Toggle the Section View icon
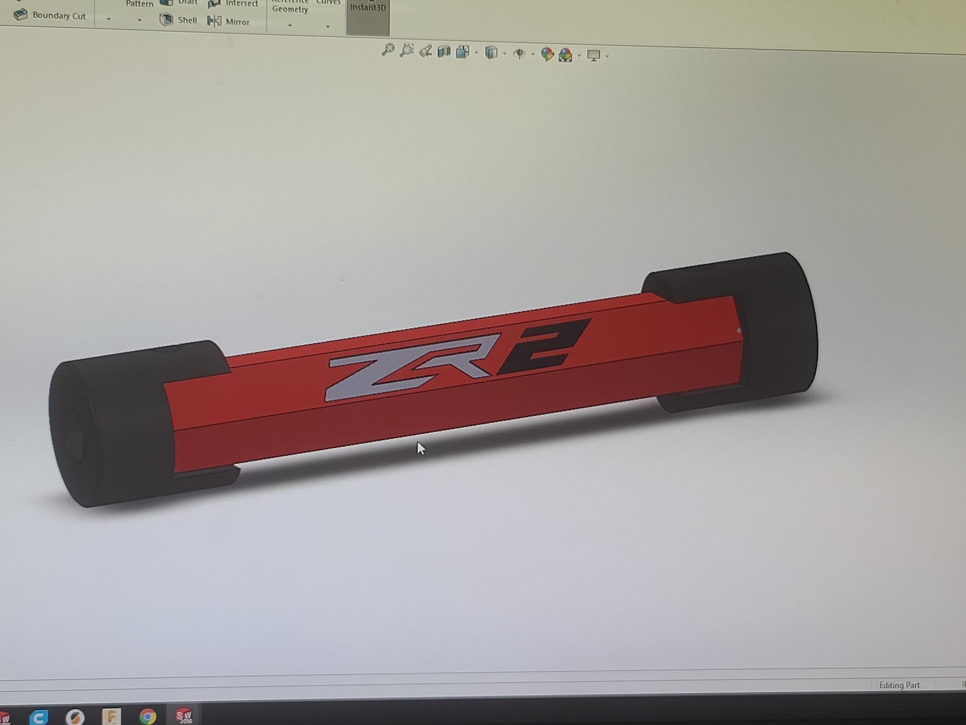 pyautogui.click(x=444, y=51)
